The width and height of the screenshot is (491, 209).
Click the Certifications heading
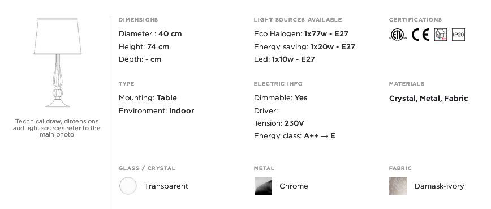(415, 20)
